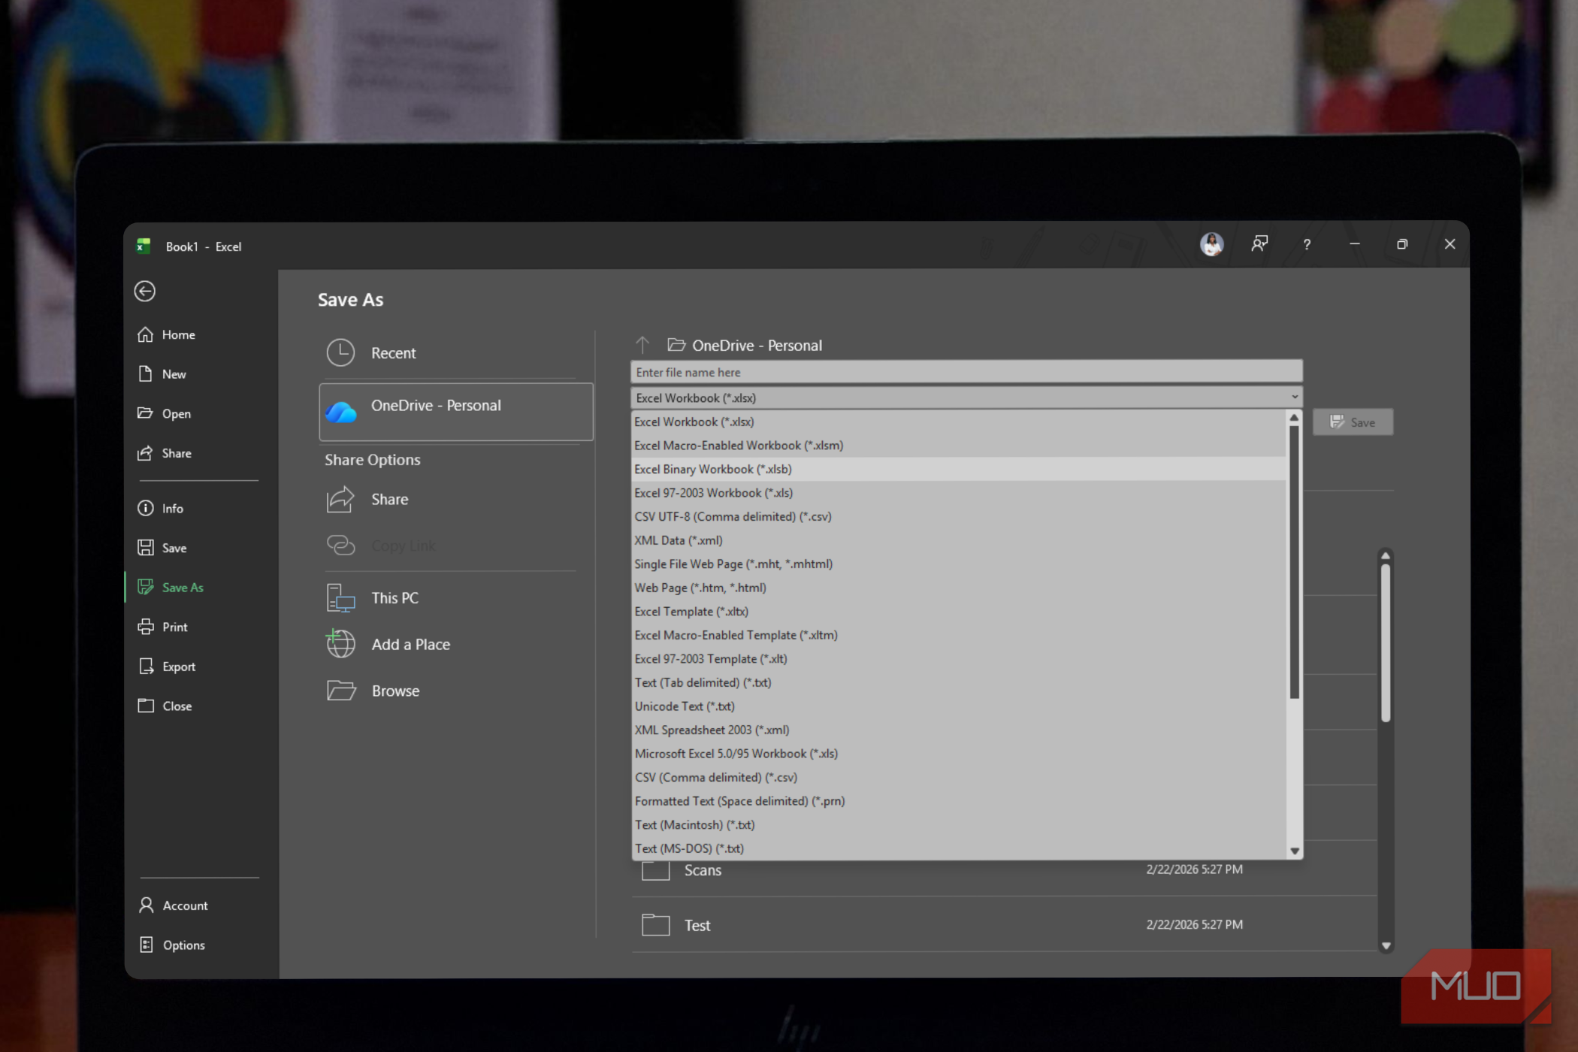This screenshot has width=1578, height=1052.
Task: Click the This PC computer icon
Action: point(340,598)
